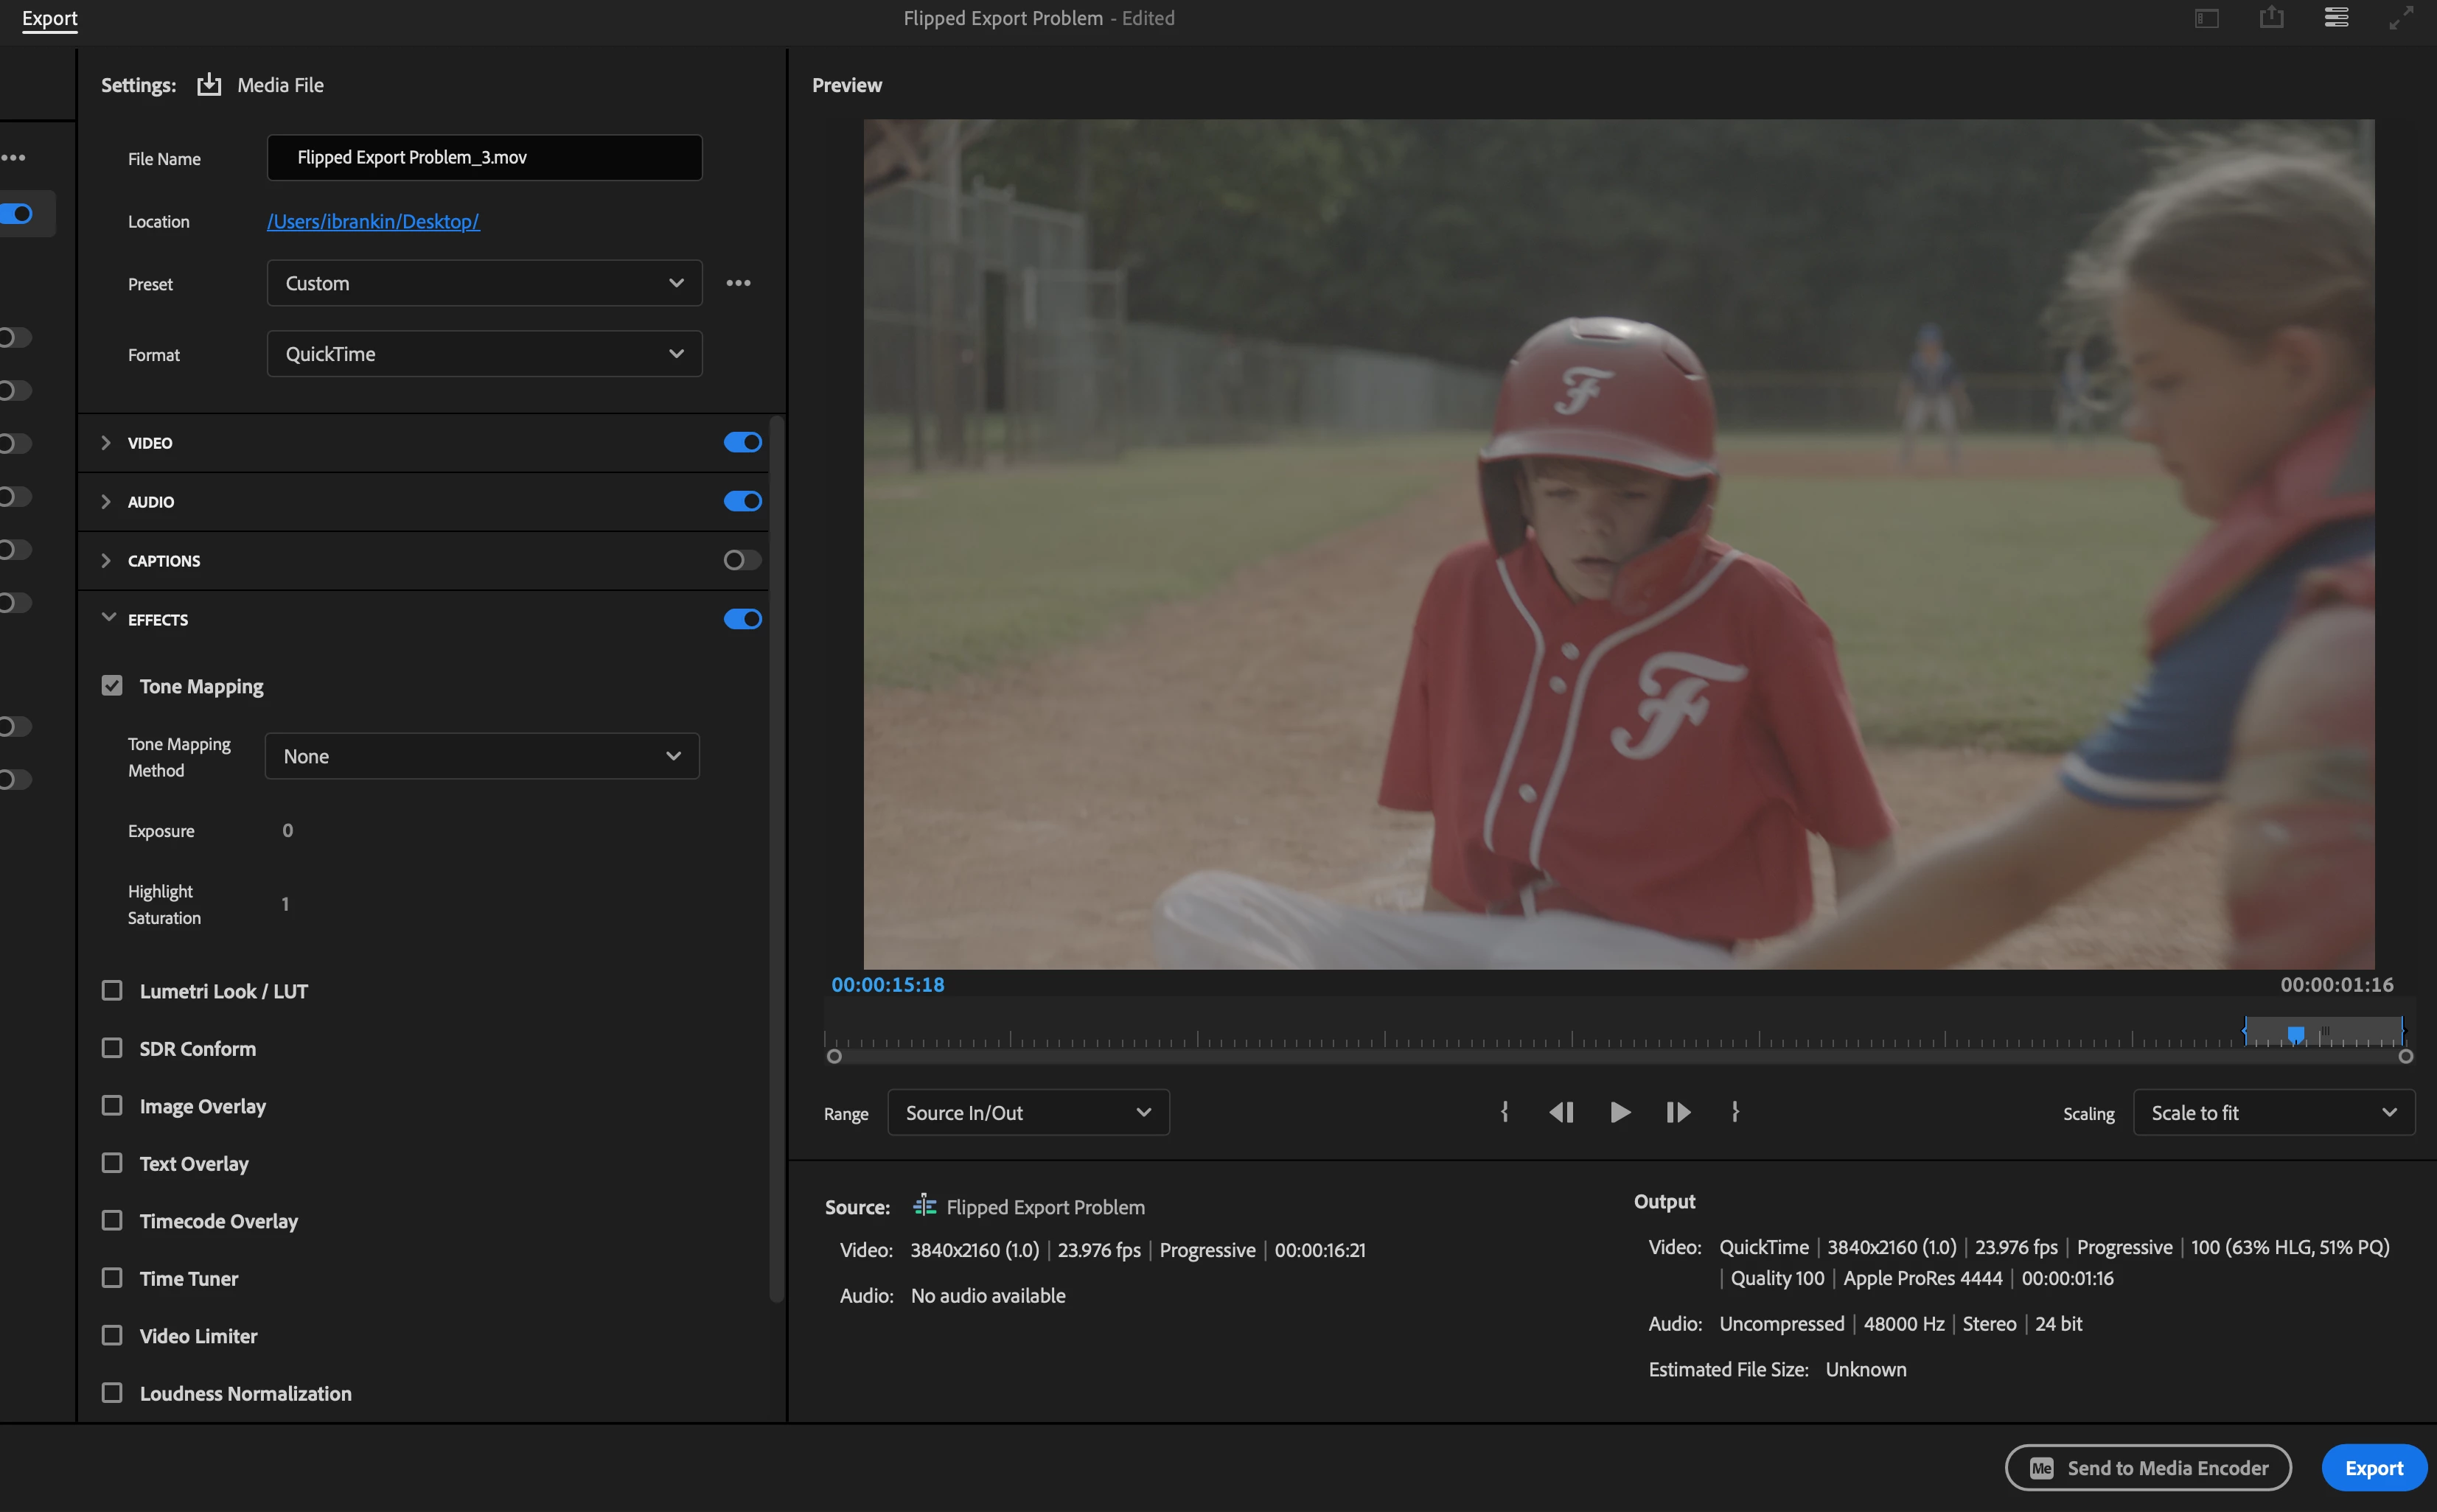
Task: Open the workspaces menu icon
Action: click(2336, 18)
